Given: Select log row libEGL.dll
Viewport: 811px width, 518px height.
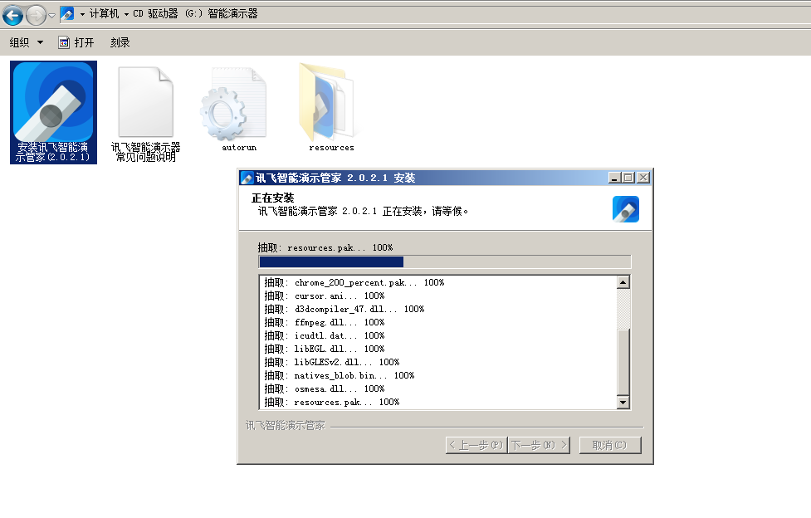Looking at the screenshot, I should 325,349.
